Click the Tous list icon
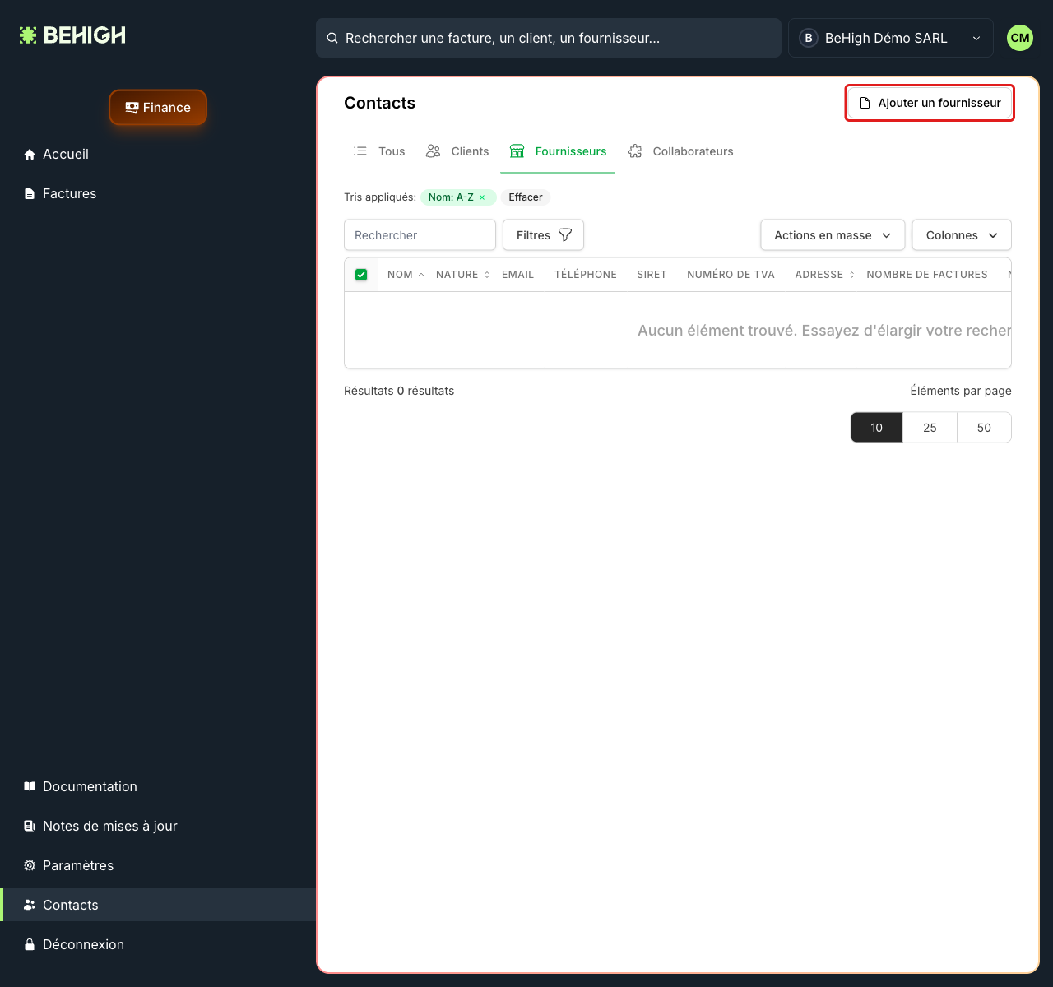 pos(360,151)
